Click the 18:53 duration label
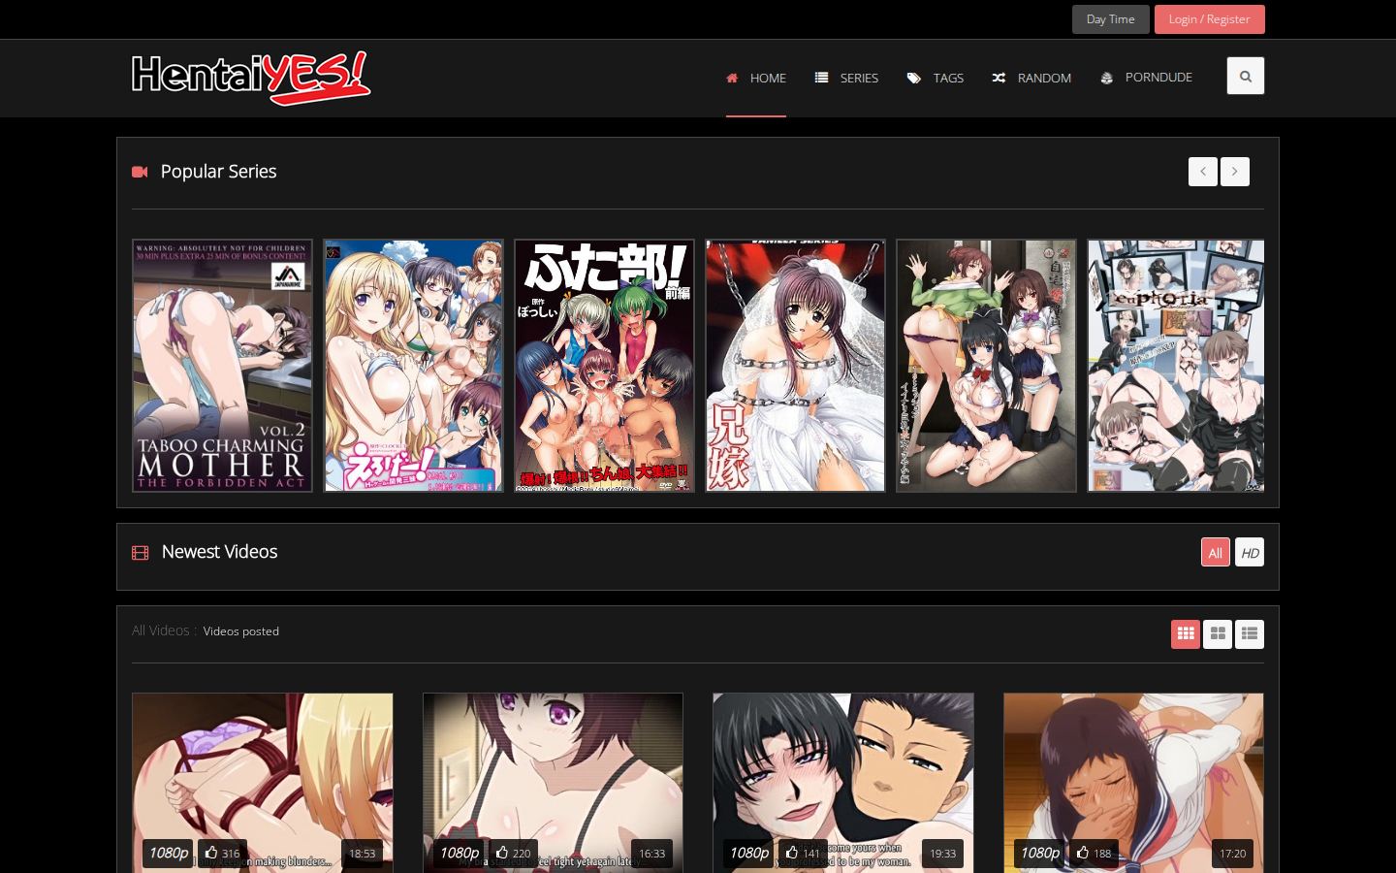Screen dimensions: 1396x873 [x=362, y=854]
